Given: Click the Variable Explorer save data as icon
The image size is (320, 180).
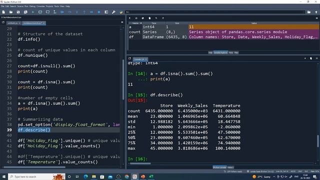Looking at the screenshot, I should pyautogui.click(x=143, y=18).
